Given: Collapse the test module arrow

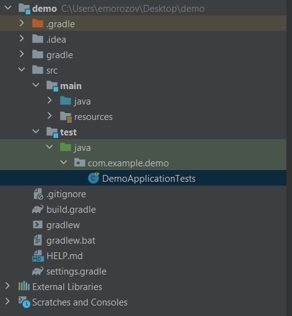Looking at the screenshot, I should 36,131.
